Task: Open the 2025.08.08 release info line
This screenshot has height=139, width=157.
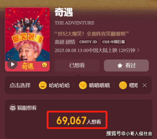Action: tap(95, 50)
